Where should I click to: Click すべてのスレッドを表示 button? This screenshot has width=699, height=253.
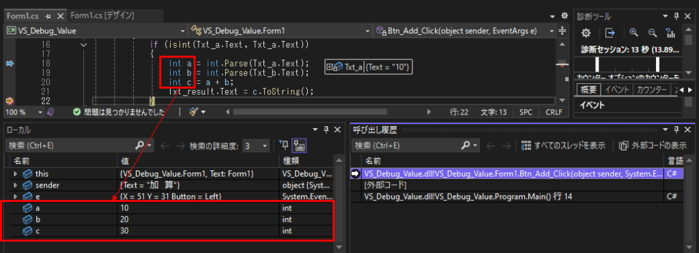[564, 145]
